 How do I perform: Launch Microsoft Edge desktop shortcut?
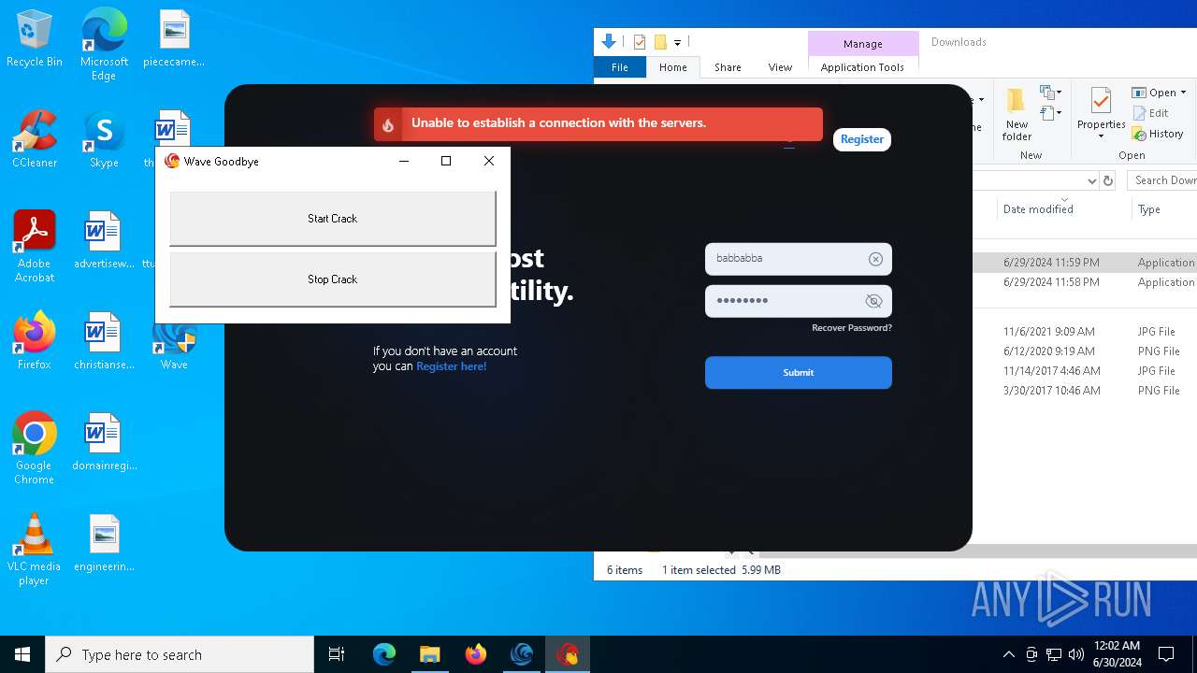pos(104,45)
